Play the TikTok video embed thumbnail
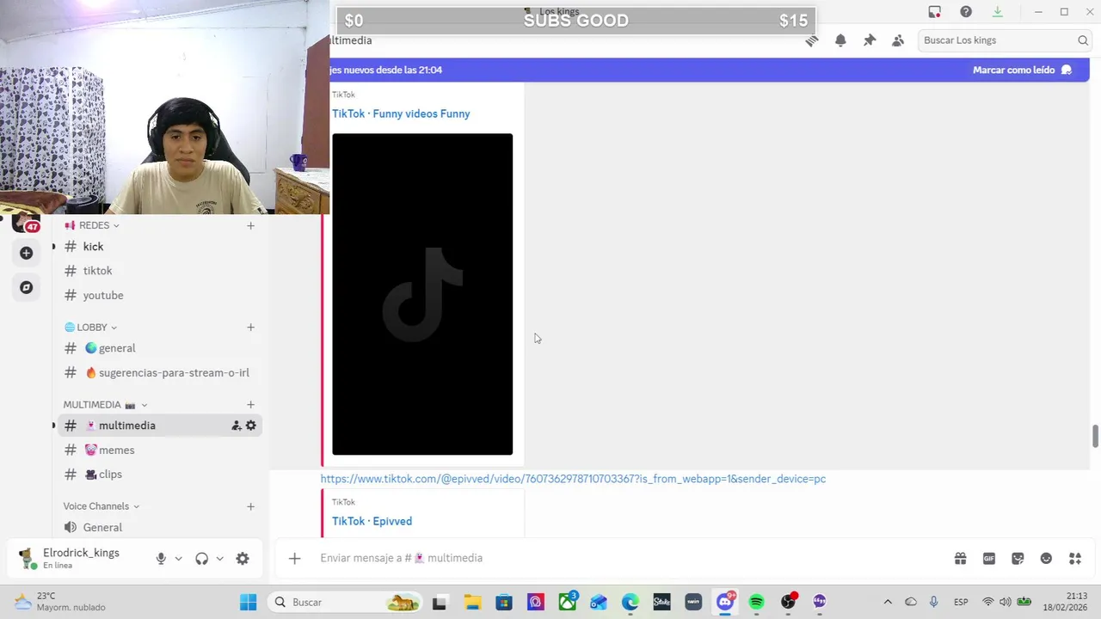This screenshot has height=619, width=1101. (x=422, y=294)
